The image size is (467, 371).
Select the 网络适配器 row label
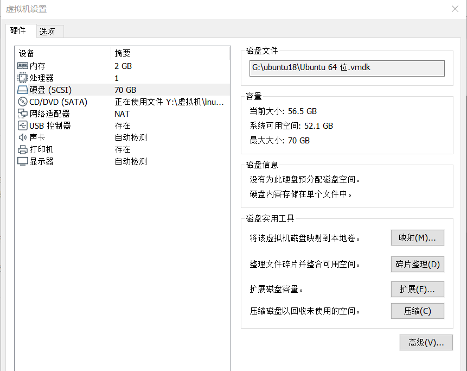coord(49,114)
